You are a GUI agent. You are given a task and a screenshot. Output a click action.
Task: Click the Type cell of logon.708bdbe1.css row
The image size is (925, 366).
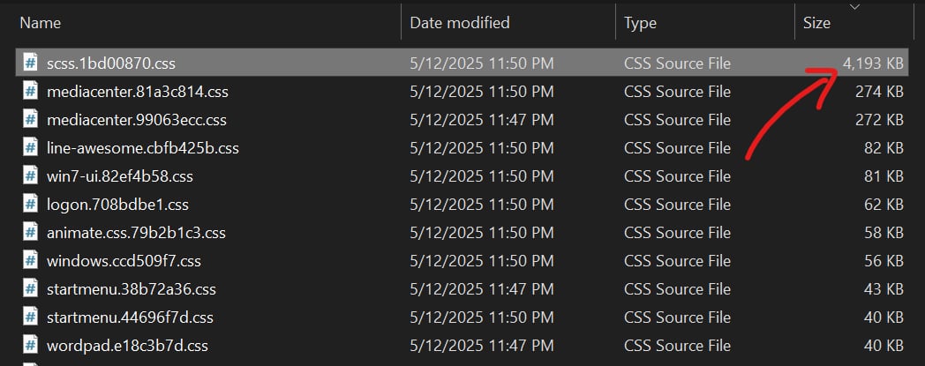[x=677, y=205]
